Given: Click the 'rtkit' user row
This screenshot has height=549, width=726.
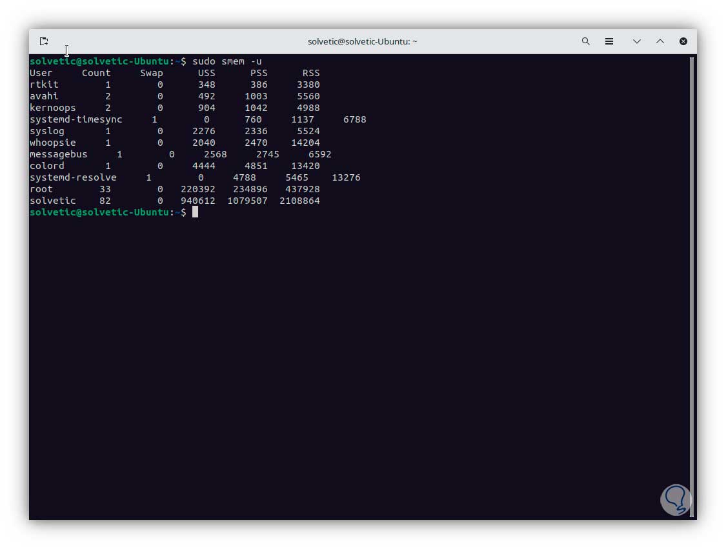Looking at the screenshot, I should click(174, 85).
